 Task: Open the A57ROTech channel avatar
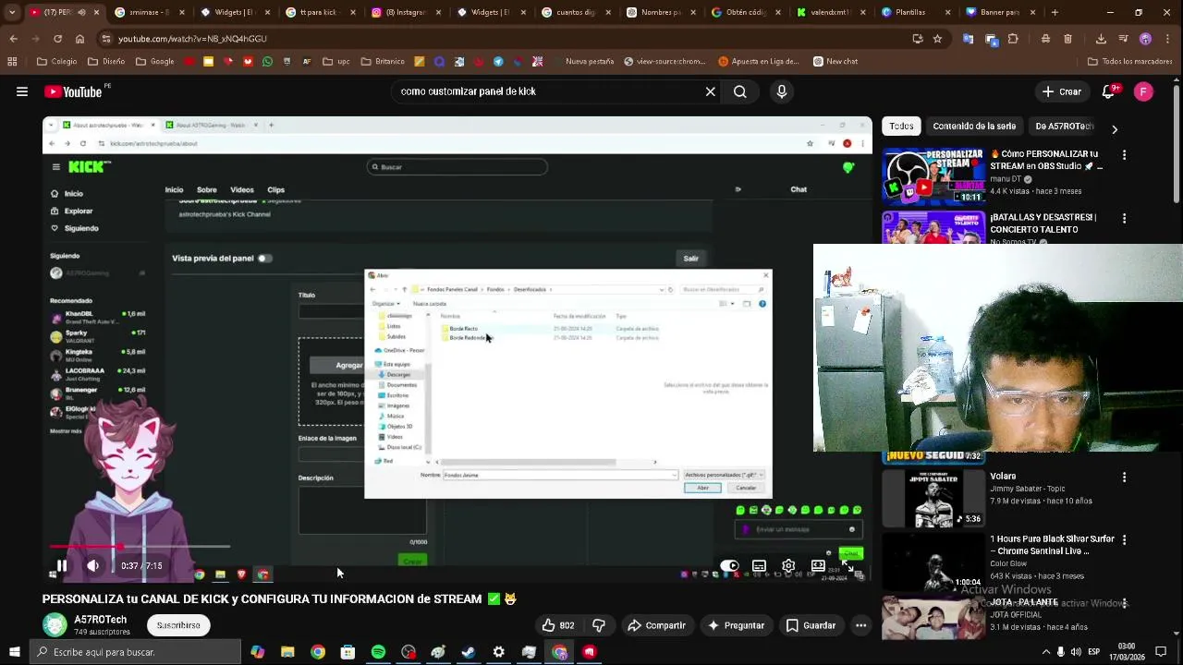(x=55, y=625)
